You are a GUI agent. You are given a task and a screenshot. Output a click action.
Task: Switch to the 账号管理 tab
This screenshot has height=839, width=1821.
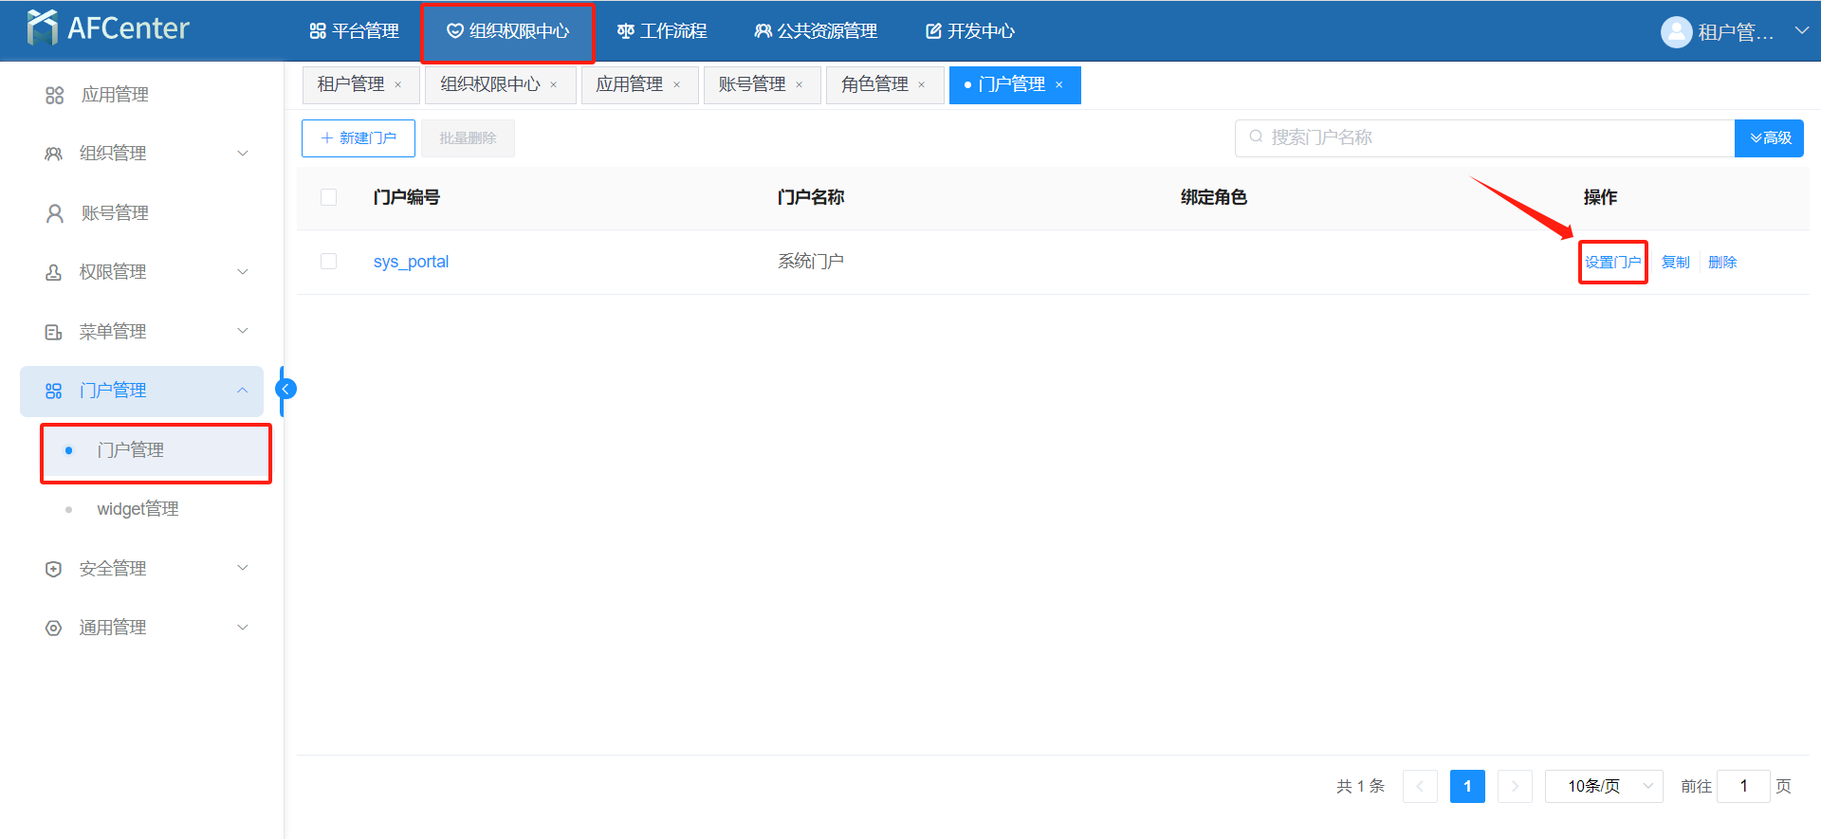[x=752, y=84]
